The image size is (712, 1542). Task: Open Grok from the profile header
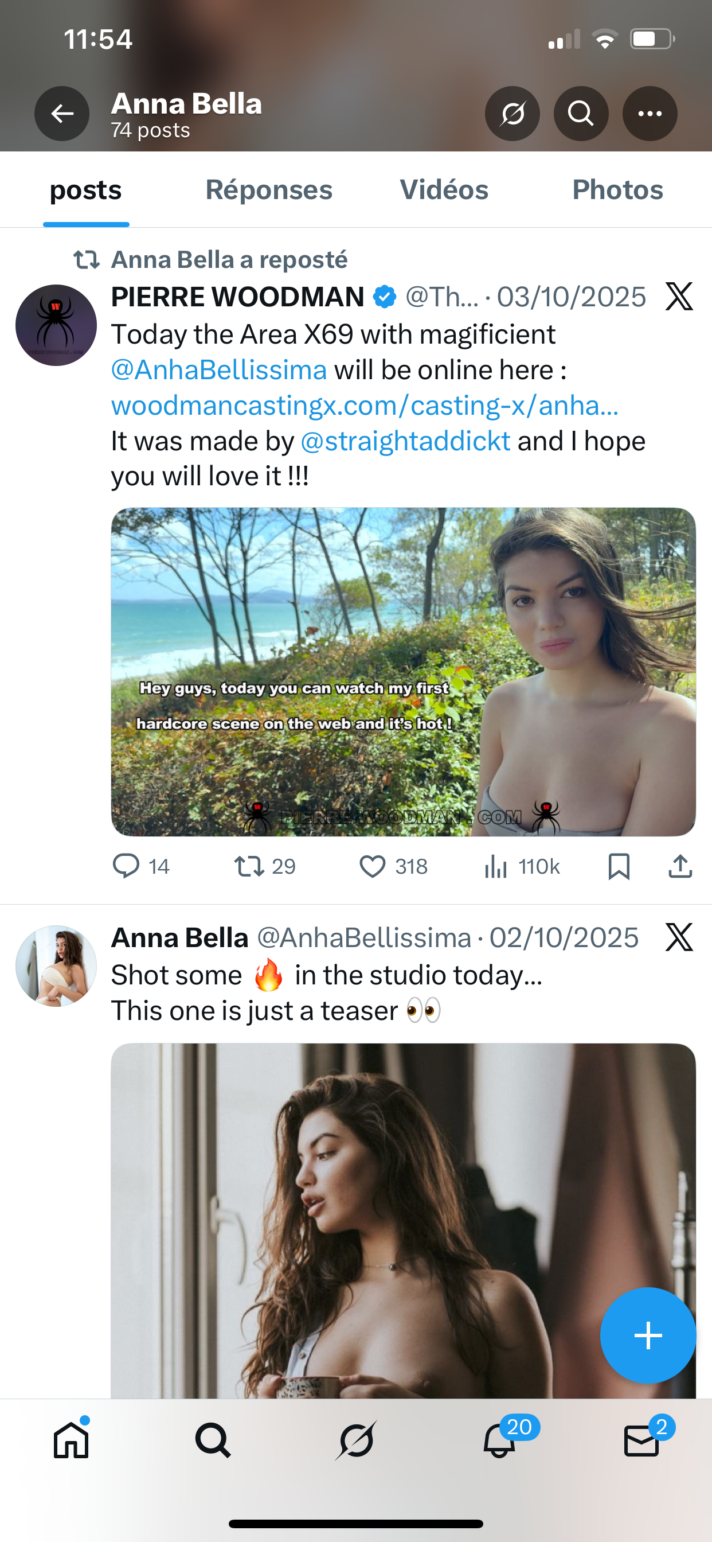[512, 114]
